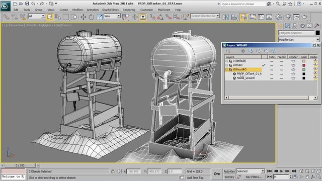
Task: Click the Mirror tool icon
Action: (225, 17)
